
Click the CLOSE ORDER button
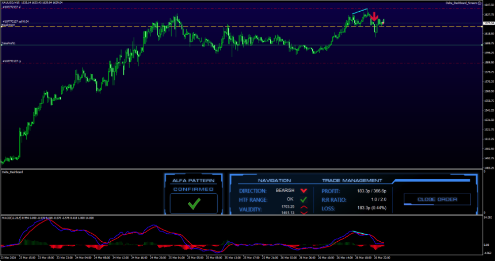coord(437,199)
